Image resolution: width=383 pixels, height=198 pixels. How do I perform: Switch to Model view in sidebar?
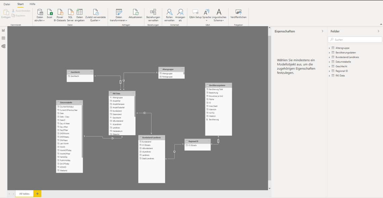click(3, 46)
